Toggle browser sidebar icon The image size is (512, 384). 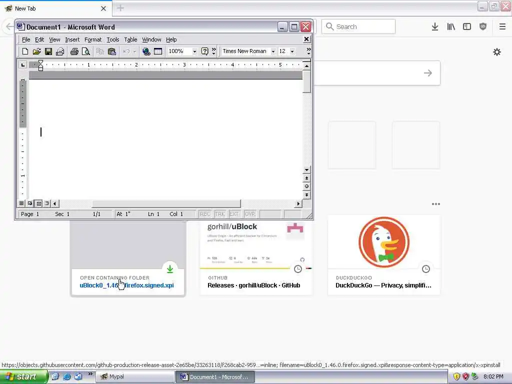(x=467, y=27)
